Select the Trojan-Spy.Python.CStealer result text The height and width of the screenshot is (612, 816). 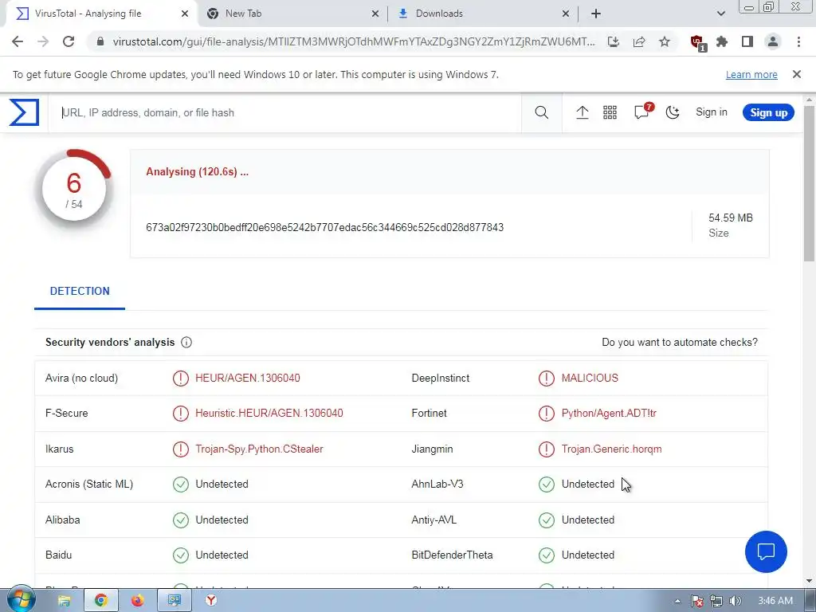(259, 449)
